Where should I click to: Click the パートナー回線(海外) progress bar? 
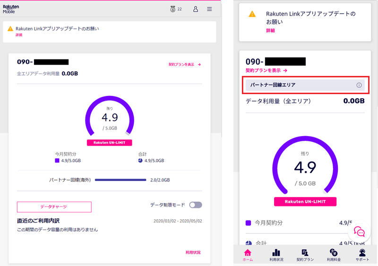pos(120,180)
